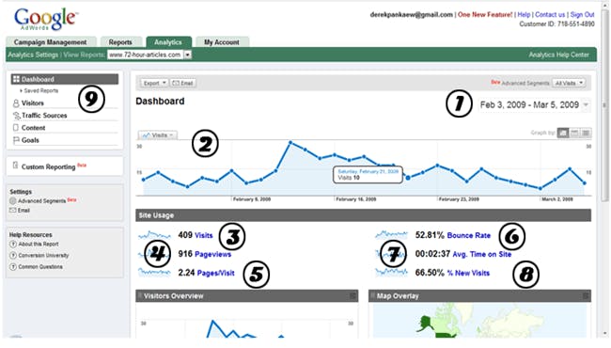The height and width of the screenshot is (348, 611).
Task: Click the Map Overlay world map
Action: pos(479,321)
